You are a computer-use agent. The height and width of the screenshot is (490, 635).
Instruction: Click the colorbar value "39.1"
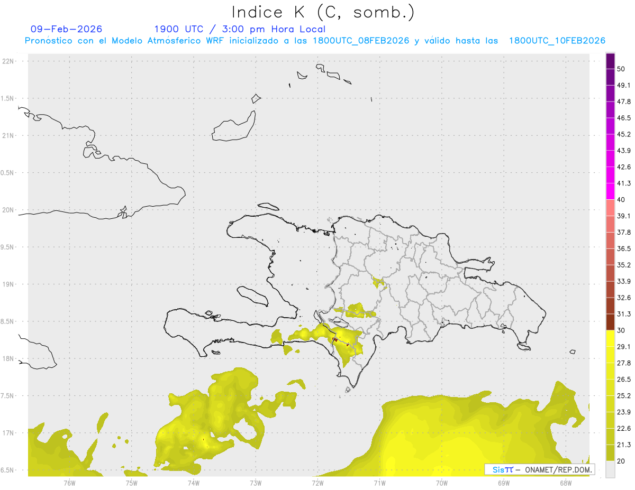click(624, 216)
